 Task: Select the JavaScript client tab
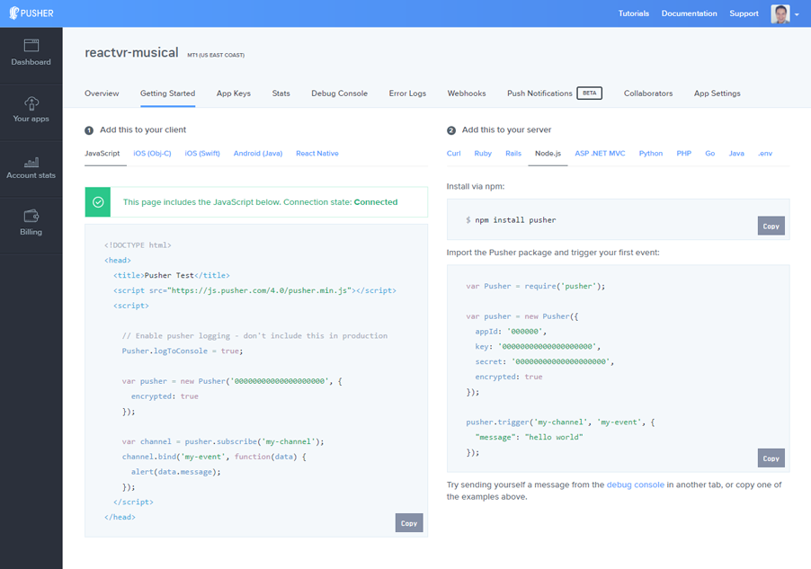click(102, 153)
